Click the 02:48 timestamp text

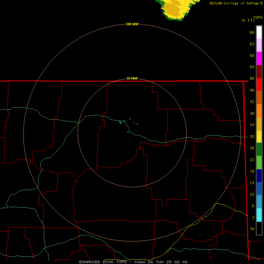[x=181, y=262]
